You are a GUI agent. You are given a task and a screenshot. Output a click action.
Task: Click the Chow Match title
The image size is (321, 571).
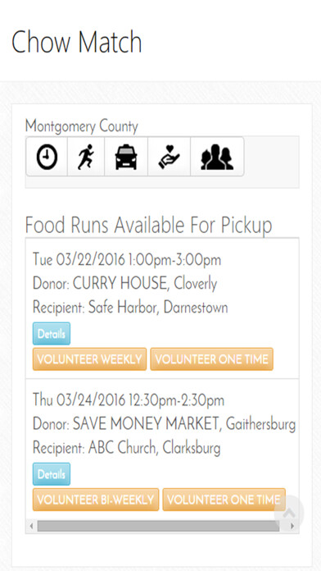tap(77, 42)
